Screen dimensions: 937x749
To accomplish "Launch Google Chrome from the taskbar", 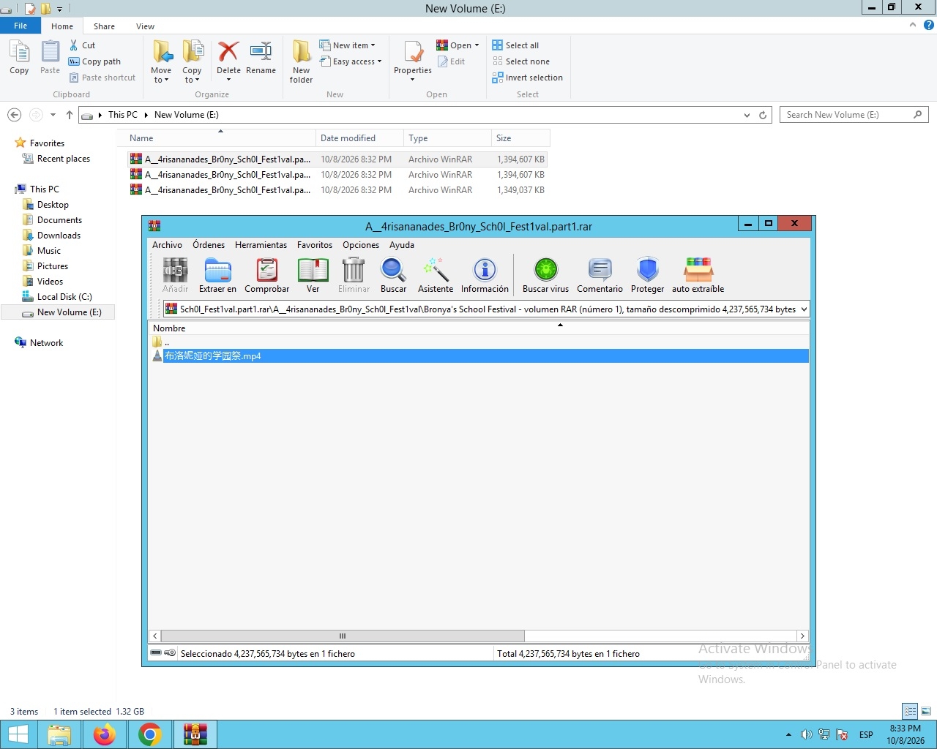I will click(x=150, y=734).
